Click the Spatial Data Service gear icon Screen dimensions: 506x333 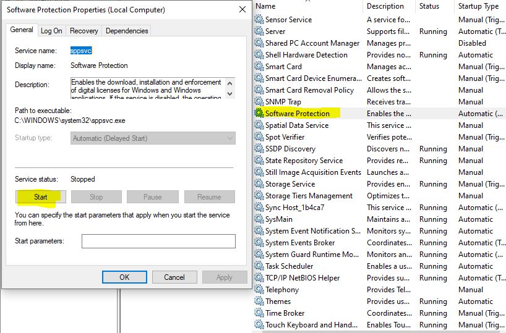click(x=259, y=125)
